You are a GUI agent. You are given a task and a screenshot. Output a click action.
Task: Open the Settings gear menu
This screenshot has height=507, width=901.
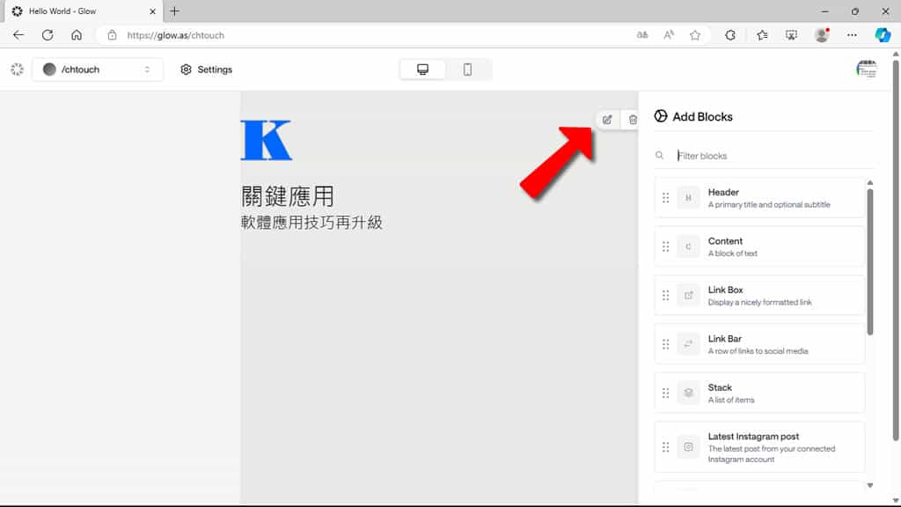[206, 70]
